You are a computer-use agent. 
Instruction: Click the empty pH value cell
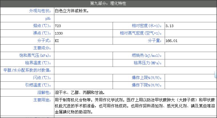[x=134, y=19]
